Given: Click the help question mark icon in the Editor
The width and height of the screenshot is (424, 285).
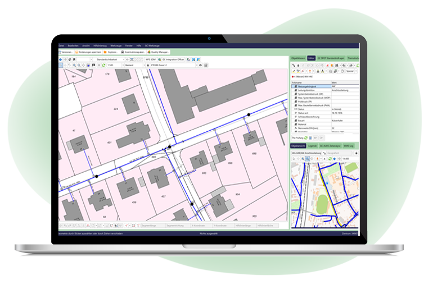Looking at the screenshot, I should pyautogui.click(x=343, y=71).
